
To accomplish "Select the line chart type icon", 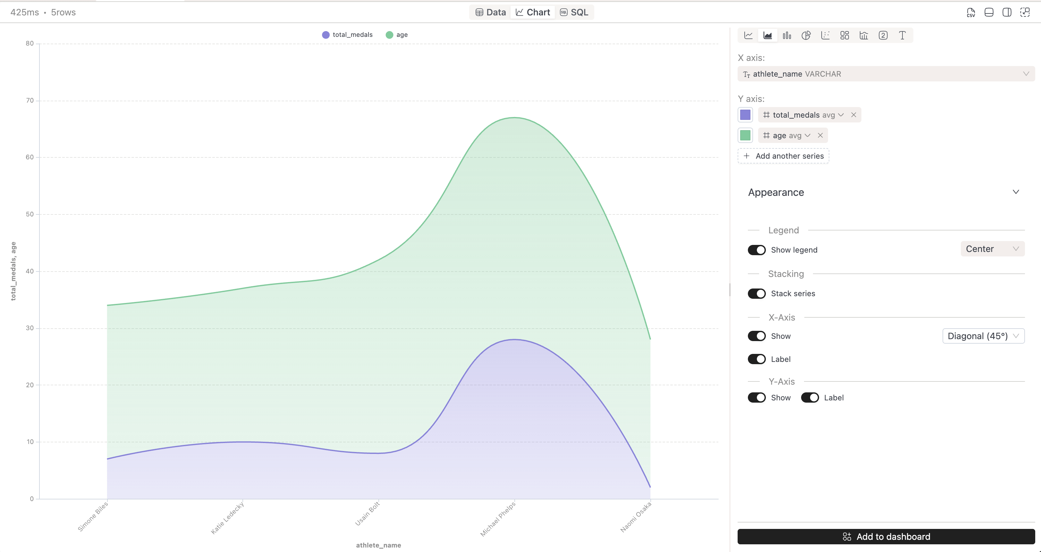I will (749, 36).
